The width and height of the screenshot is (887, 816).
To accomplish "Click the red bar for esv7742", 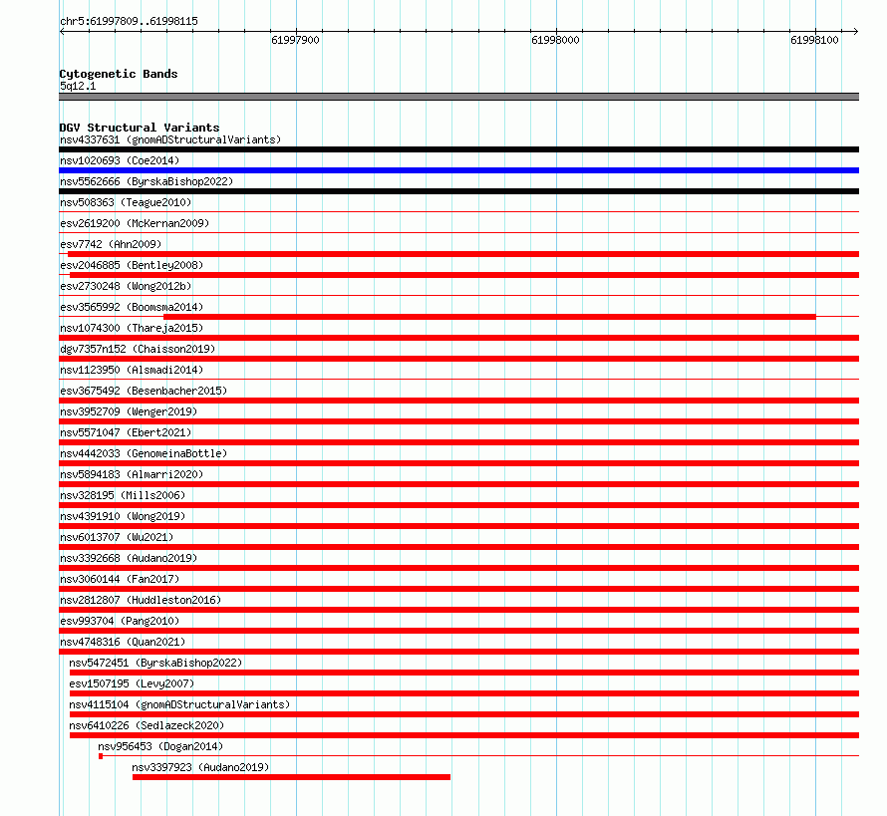I will point(463,254).
